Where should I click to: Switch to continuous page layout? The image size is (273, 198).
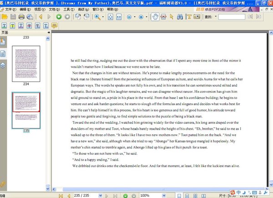pyautogui.click(x=187, y=196)
